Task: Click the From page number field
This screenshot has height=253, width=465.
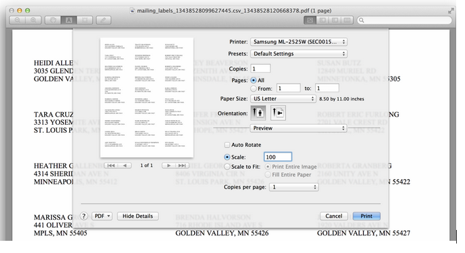Action: tap(289, 88)
